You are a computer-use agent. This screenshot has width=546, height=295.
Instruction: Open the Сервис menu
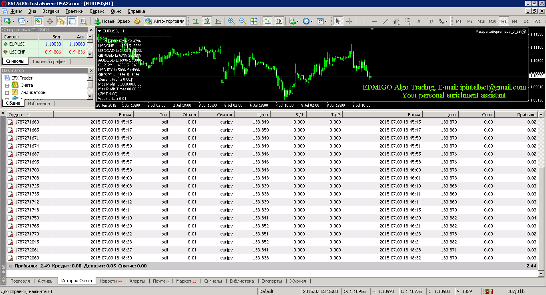coord(97,11)
